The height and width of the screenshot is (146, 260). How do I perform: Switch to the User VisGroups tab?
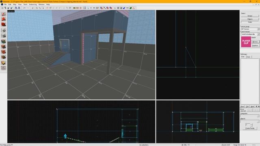point(243,57)
